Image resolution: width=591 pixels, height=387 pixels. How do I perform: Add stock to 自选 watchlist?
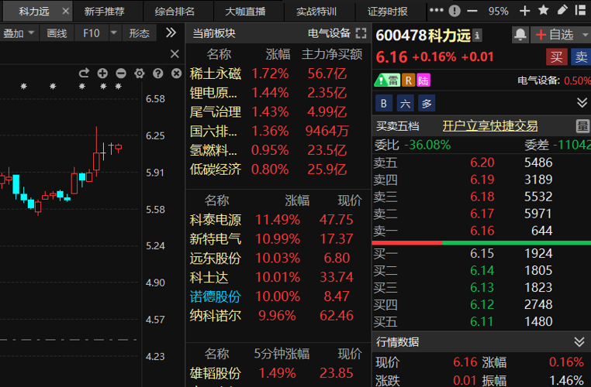[x=555, y=35]
